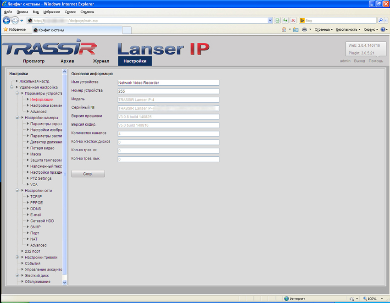Click the Refresh page icon
The height and width of the screenshot is (303, 390).
pyautogui.click(x=285, y=21)
